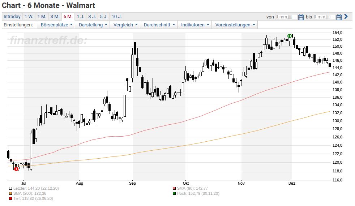This screenshot has width=355, height=206.
Task: Click 'Hoch: 152,79 (30.11.20)' legend text
Action: 198,194
